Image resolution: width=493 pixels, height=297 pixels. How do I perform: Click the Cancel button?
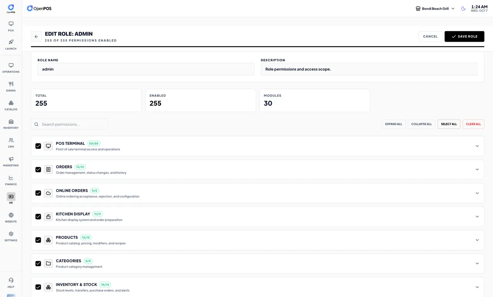click(430, 37)
